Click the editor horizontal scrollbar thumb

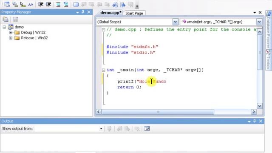[x=158, y=112]
